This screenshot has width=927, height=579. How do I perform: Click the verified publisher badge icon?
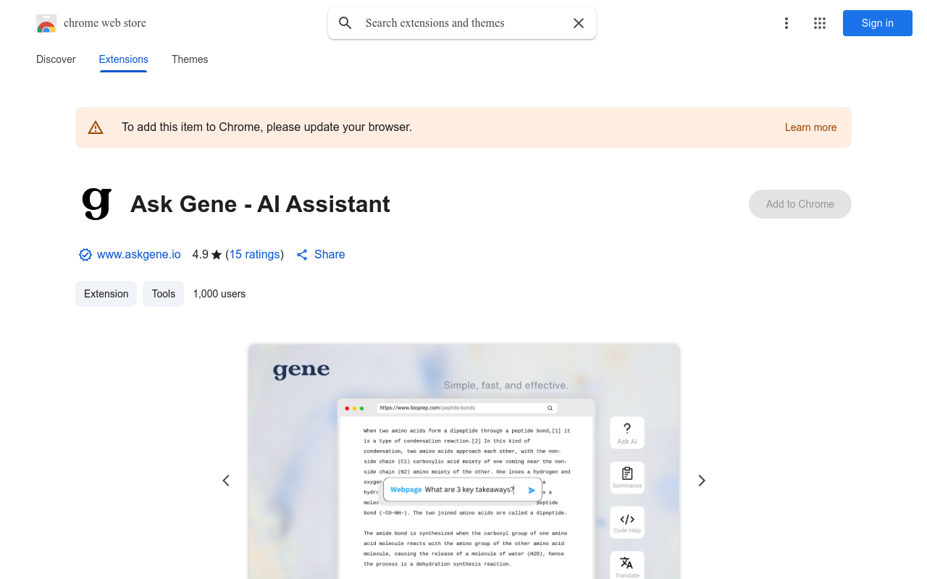coord(85,254)
